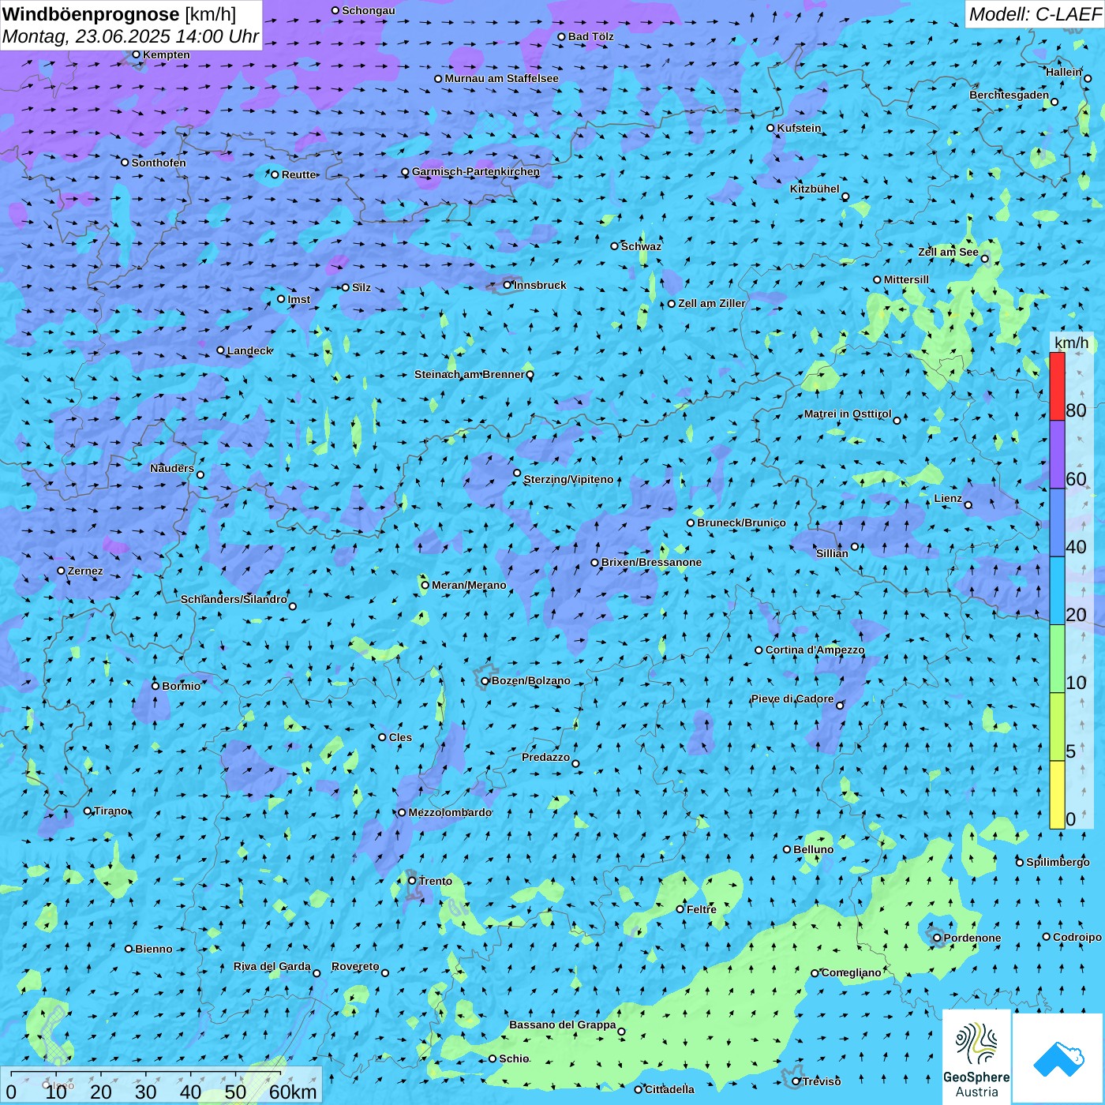1105x1105 pixels.
Task: Click the Berchtesgaden city label
Action: click(1009, 95)
